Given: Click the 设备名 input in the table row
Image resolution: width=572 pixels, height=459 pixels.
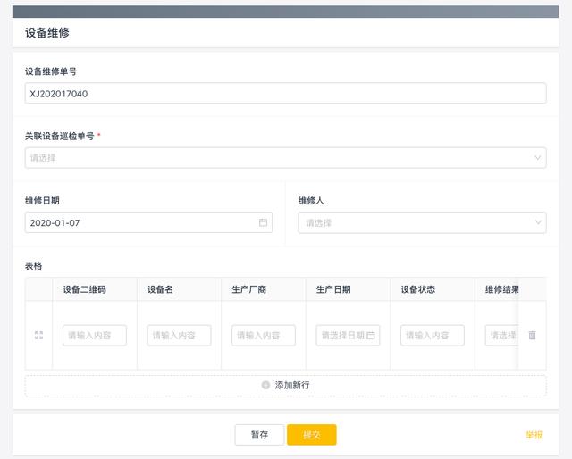Looking at the screenshot, I should 179,335.
